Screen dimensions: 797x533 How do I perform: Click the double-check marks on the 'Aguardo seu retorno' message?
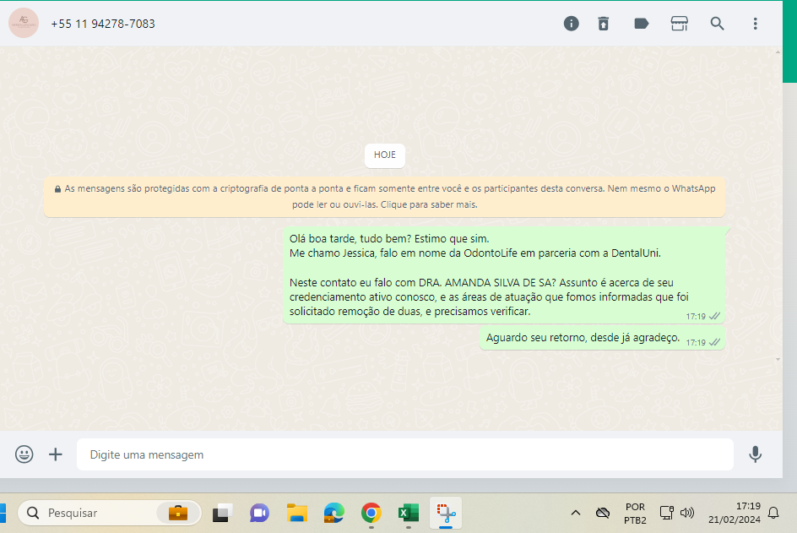pos(714,342)
